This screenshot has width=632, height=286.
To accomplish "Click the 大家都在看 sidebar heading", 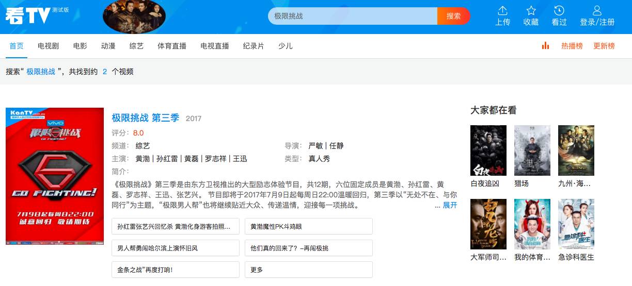I will point(493,110).
